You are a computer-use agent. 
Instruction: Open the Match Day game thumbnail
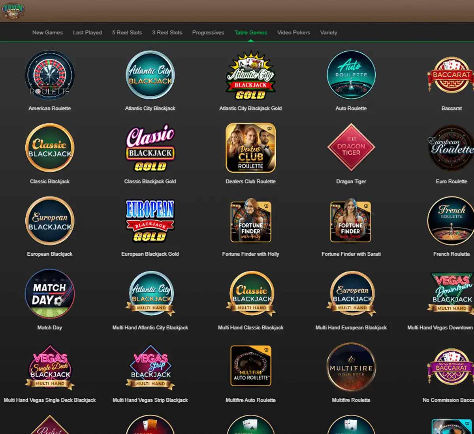[49, 294]
